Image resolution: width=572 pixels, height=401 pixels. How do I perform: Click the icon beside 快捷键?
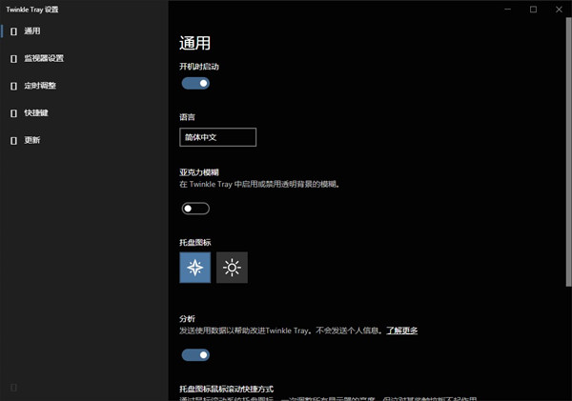point(13,113)
